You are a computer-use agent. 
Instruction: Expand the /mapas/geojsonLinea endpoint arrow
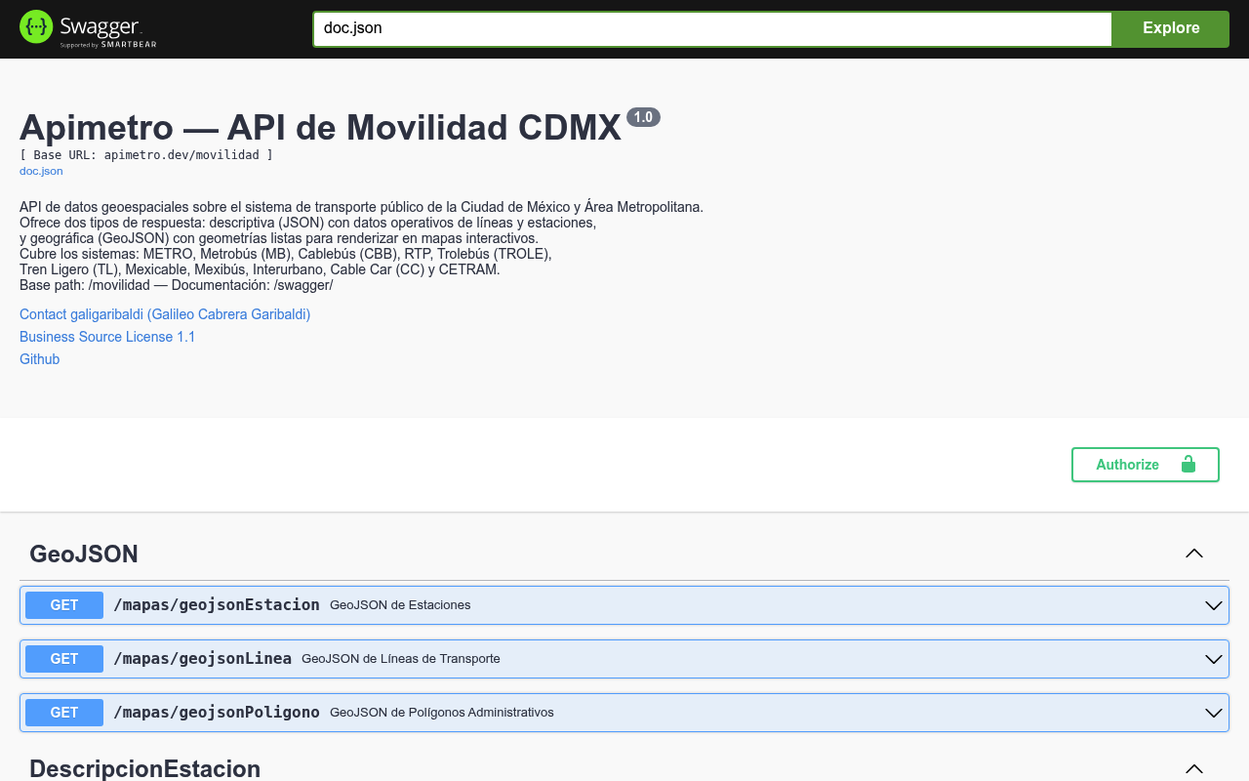(1214, 659)
